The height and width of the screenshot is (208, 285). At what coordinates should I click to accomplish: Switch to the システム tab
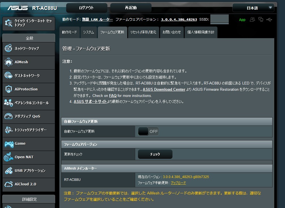pos(88,32)
